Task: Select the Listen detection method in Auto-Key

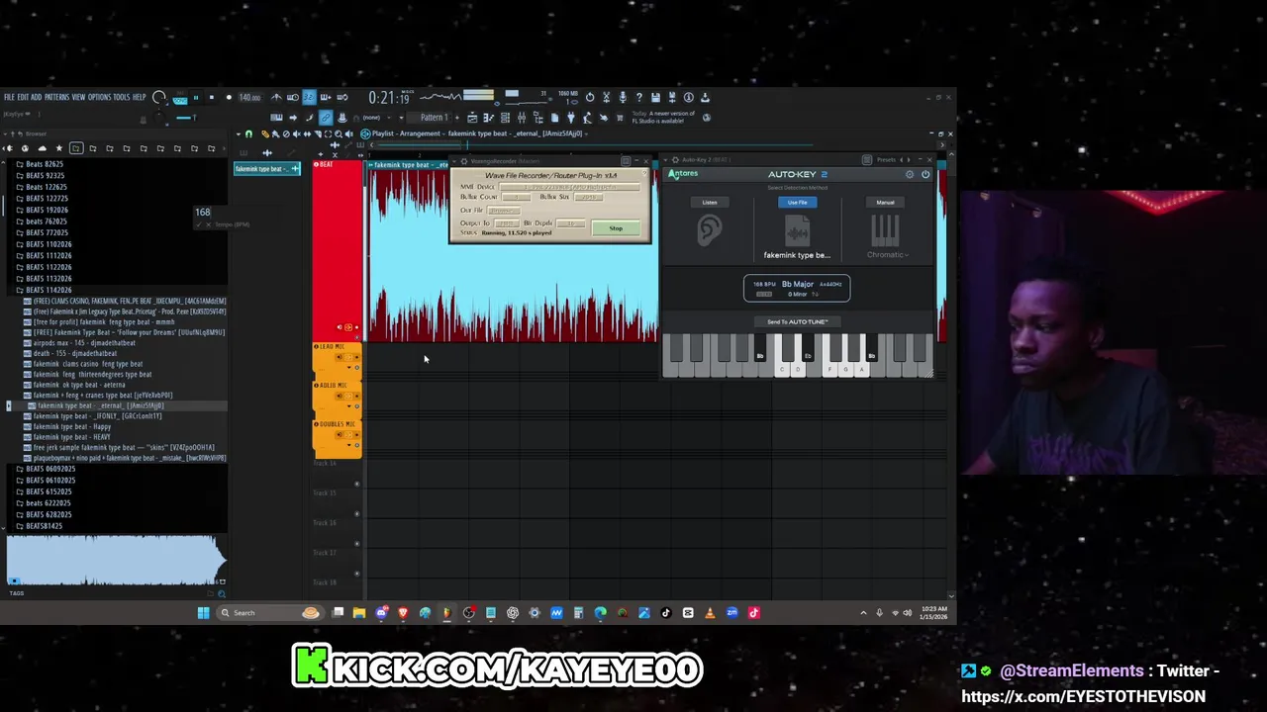Action: tap(710, 203)
